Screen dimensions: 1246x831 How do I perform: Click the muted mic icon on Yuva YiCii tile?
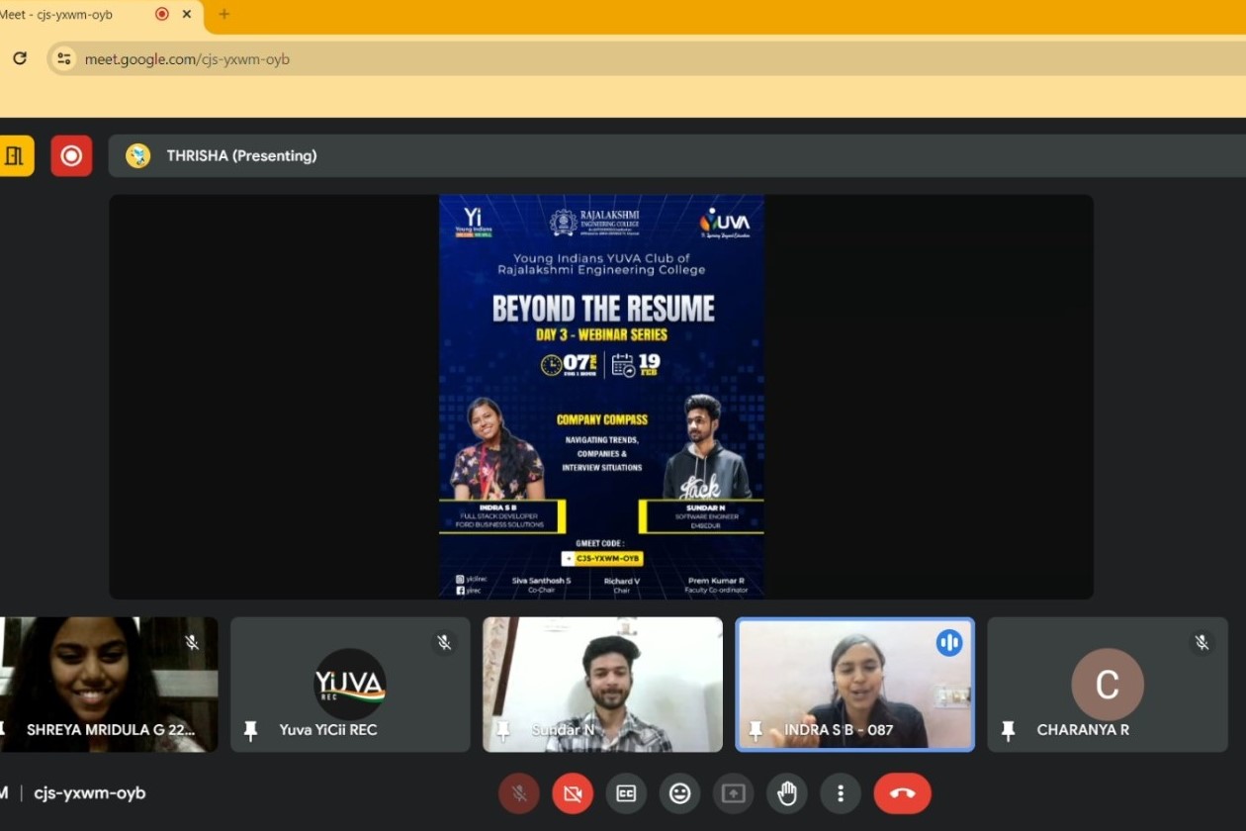click(444, 643)
